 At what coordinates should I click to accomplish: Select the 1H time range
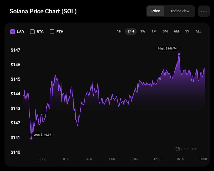tap(119, 31)
